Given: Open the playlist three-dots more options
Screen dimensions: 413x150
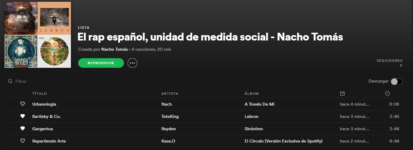Looking at the screenshot, I should [x=132, y=63].
